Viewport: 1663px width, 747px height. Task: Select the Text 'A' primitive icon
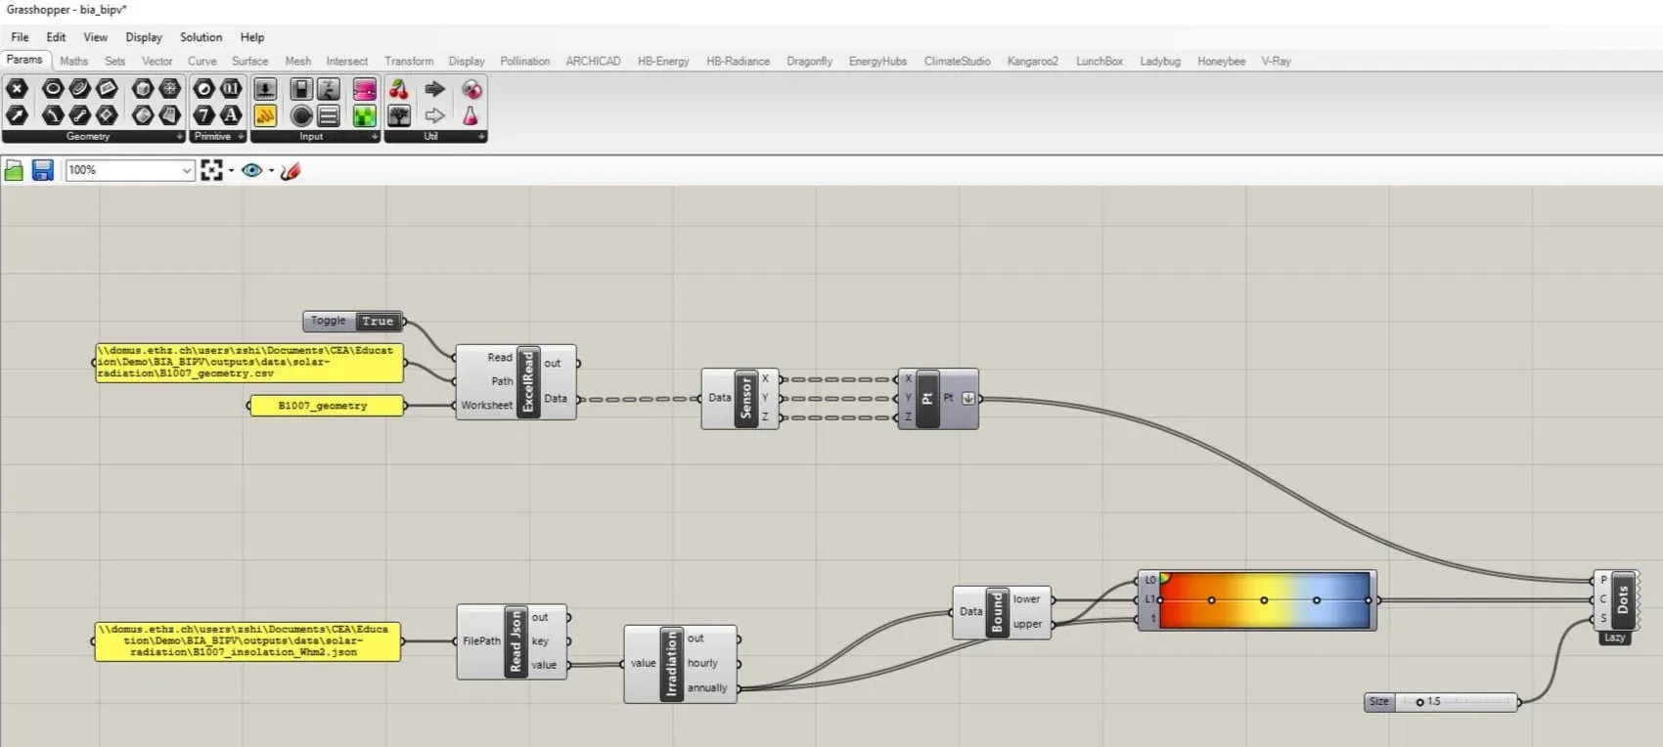[231, 115]
